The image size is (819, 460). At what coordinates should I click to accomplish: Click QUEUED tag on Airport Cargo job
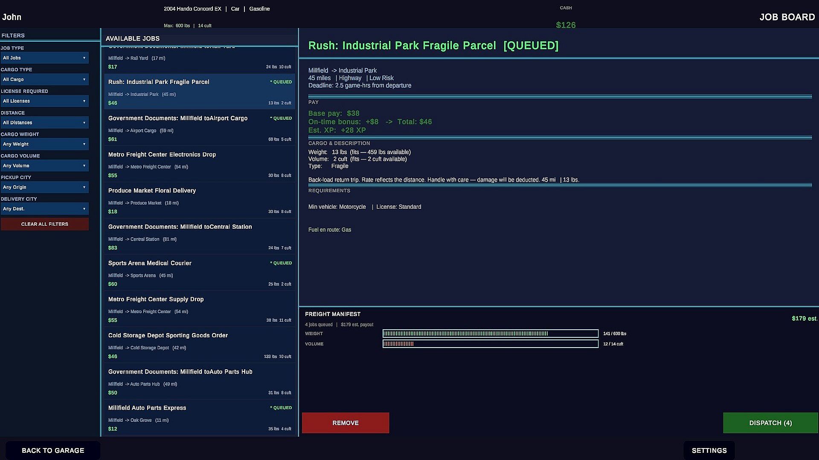coord(281,118)
